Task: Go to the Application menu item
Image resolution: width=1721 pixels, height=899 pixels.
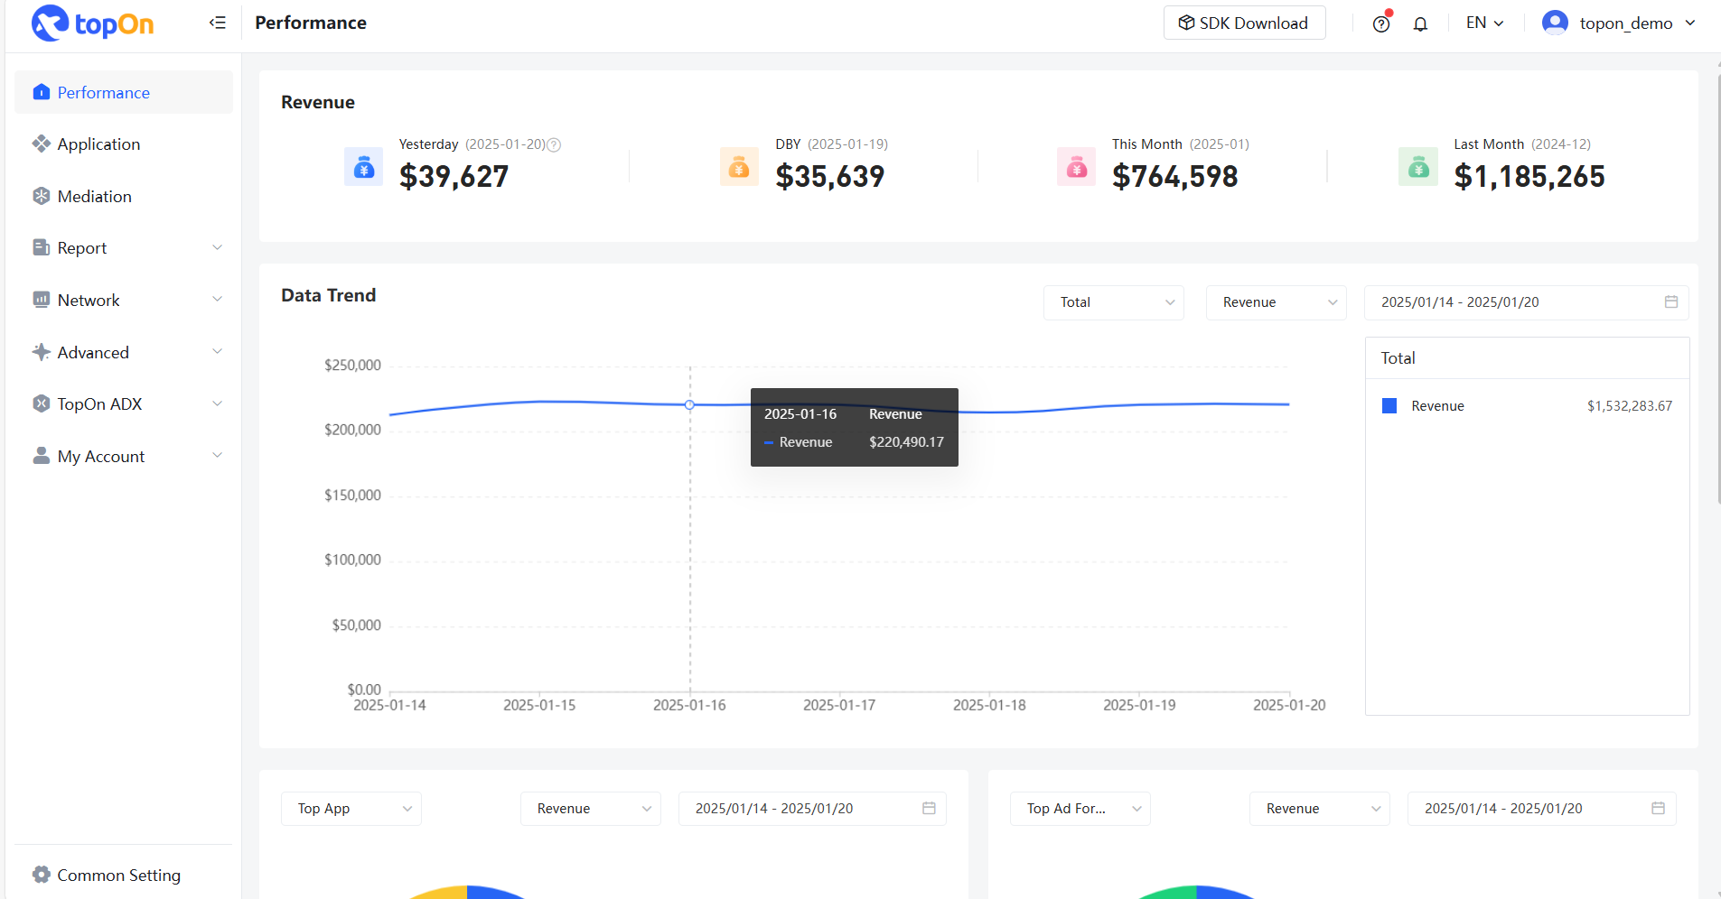Action: coord(98,144)
